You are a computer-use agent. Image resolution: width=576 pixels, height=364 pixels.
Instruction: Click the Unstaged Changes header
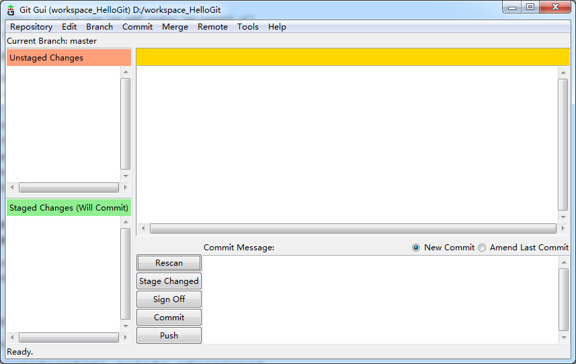(69, 57)
